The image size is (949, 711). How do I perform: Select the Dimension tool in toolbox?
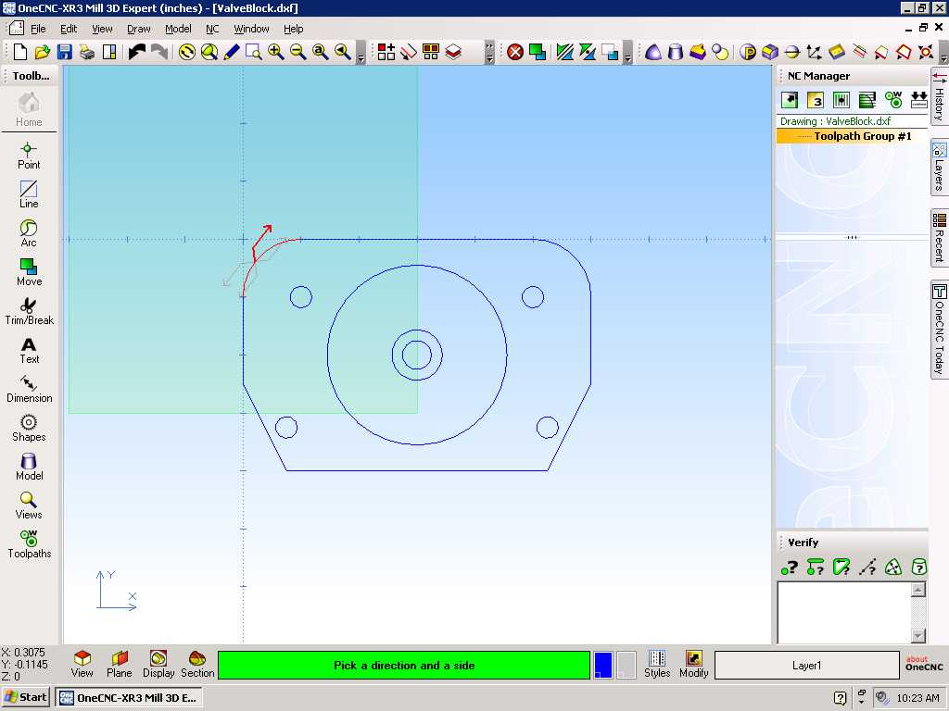(29, 389)
